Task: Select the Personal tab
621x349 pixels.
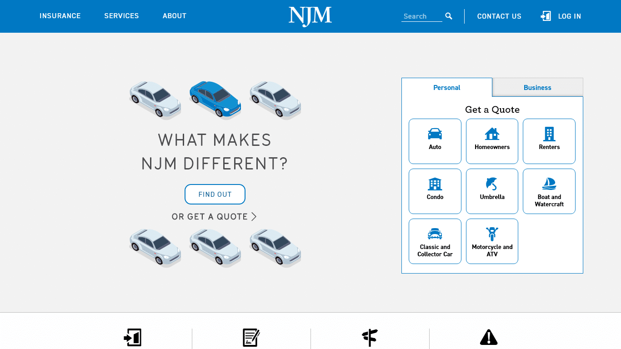Action: click(x=446, y=87)
